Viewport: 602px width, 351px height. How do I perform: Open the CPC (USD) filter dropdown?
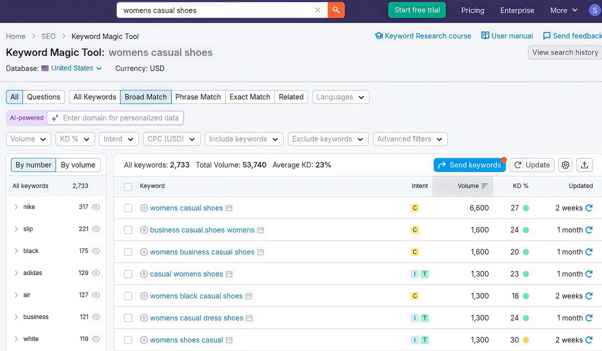(172, 139)
